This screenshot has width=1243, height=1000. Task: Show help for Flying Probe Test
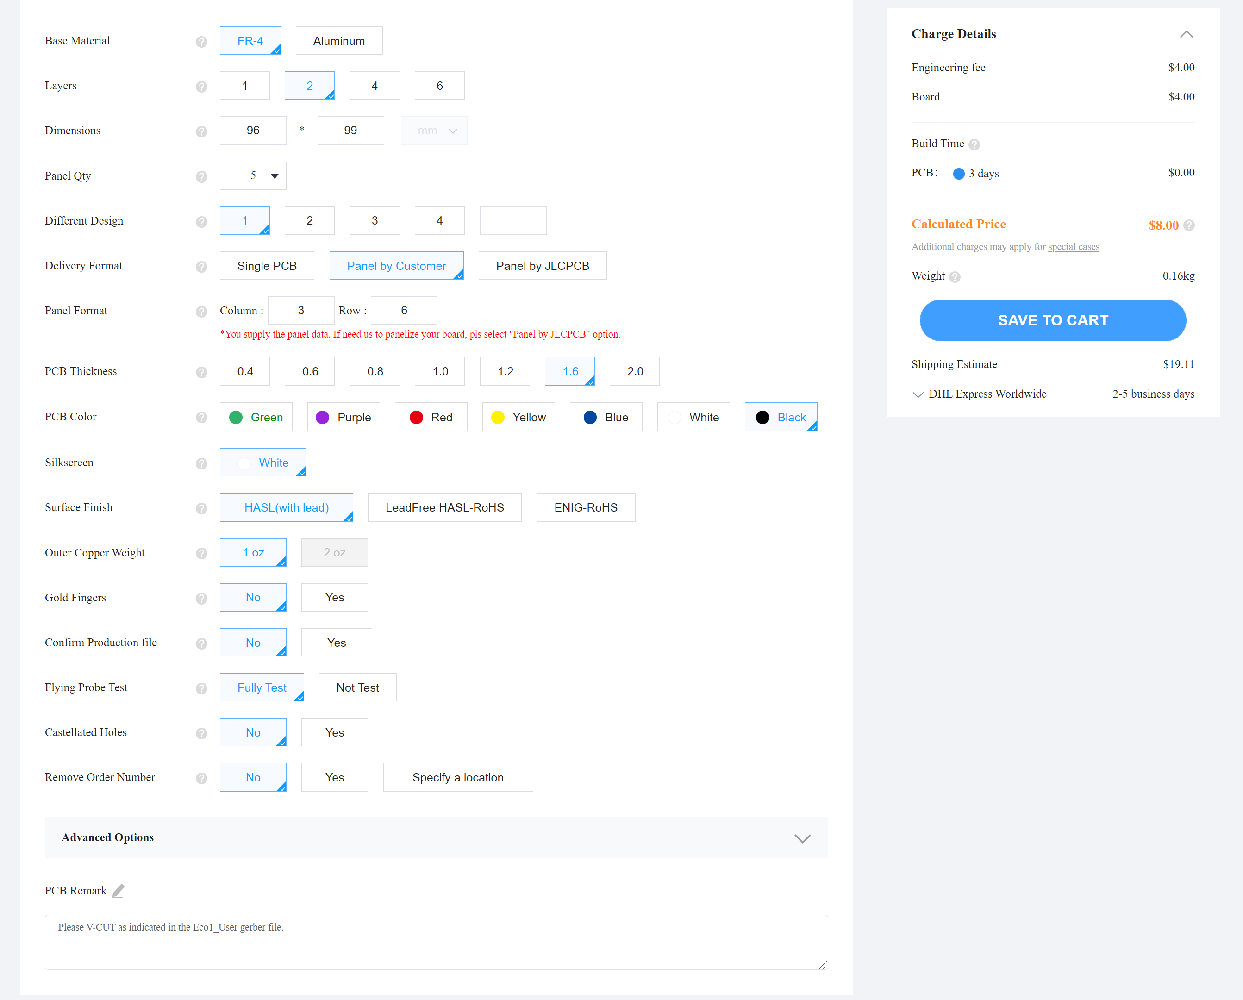(x=201, y=688)
